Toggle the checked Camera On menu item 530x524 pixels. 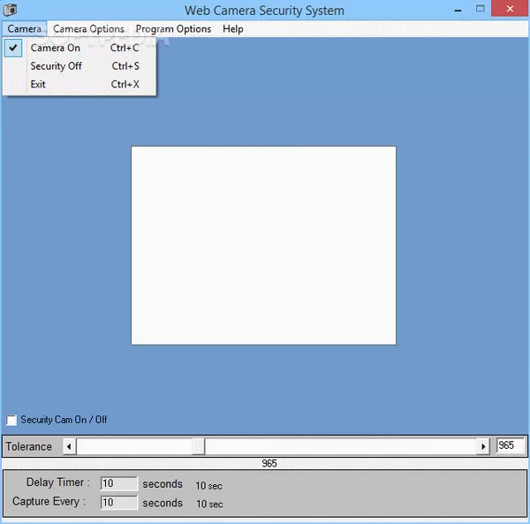click(55, 48)
